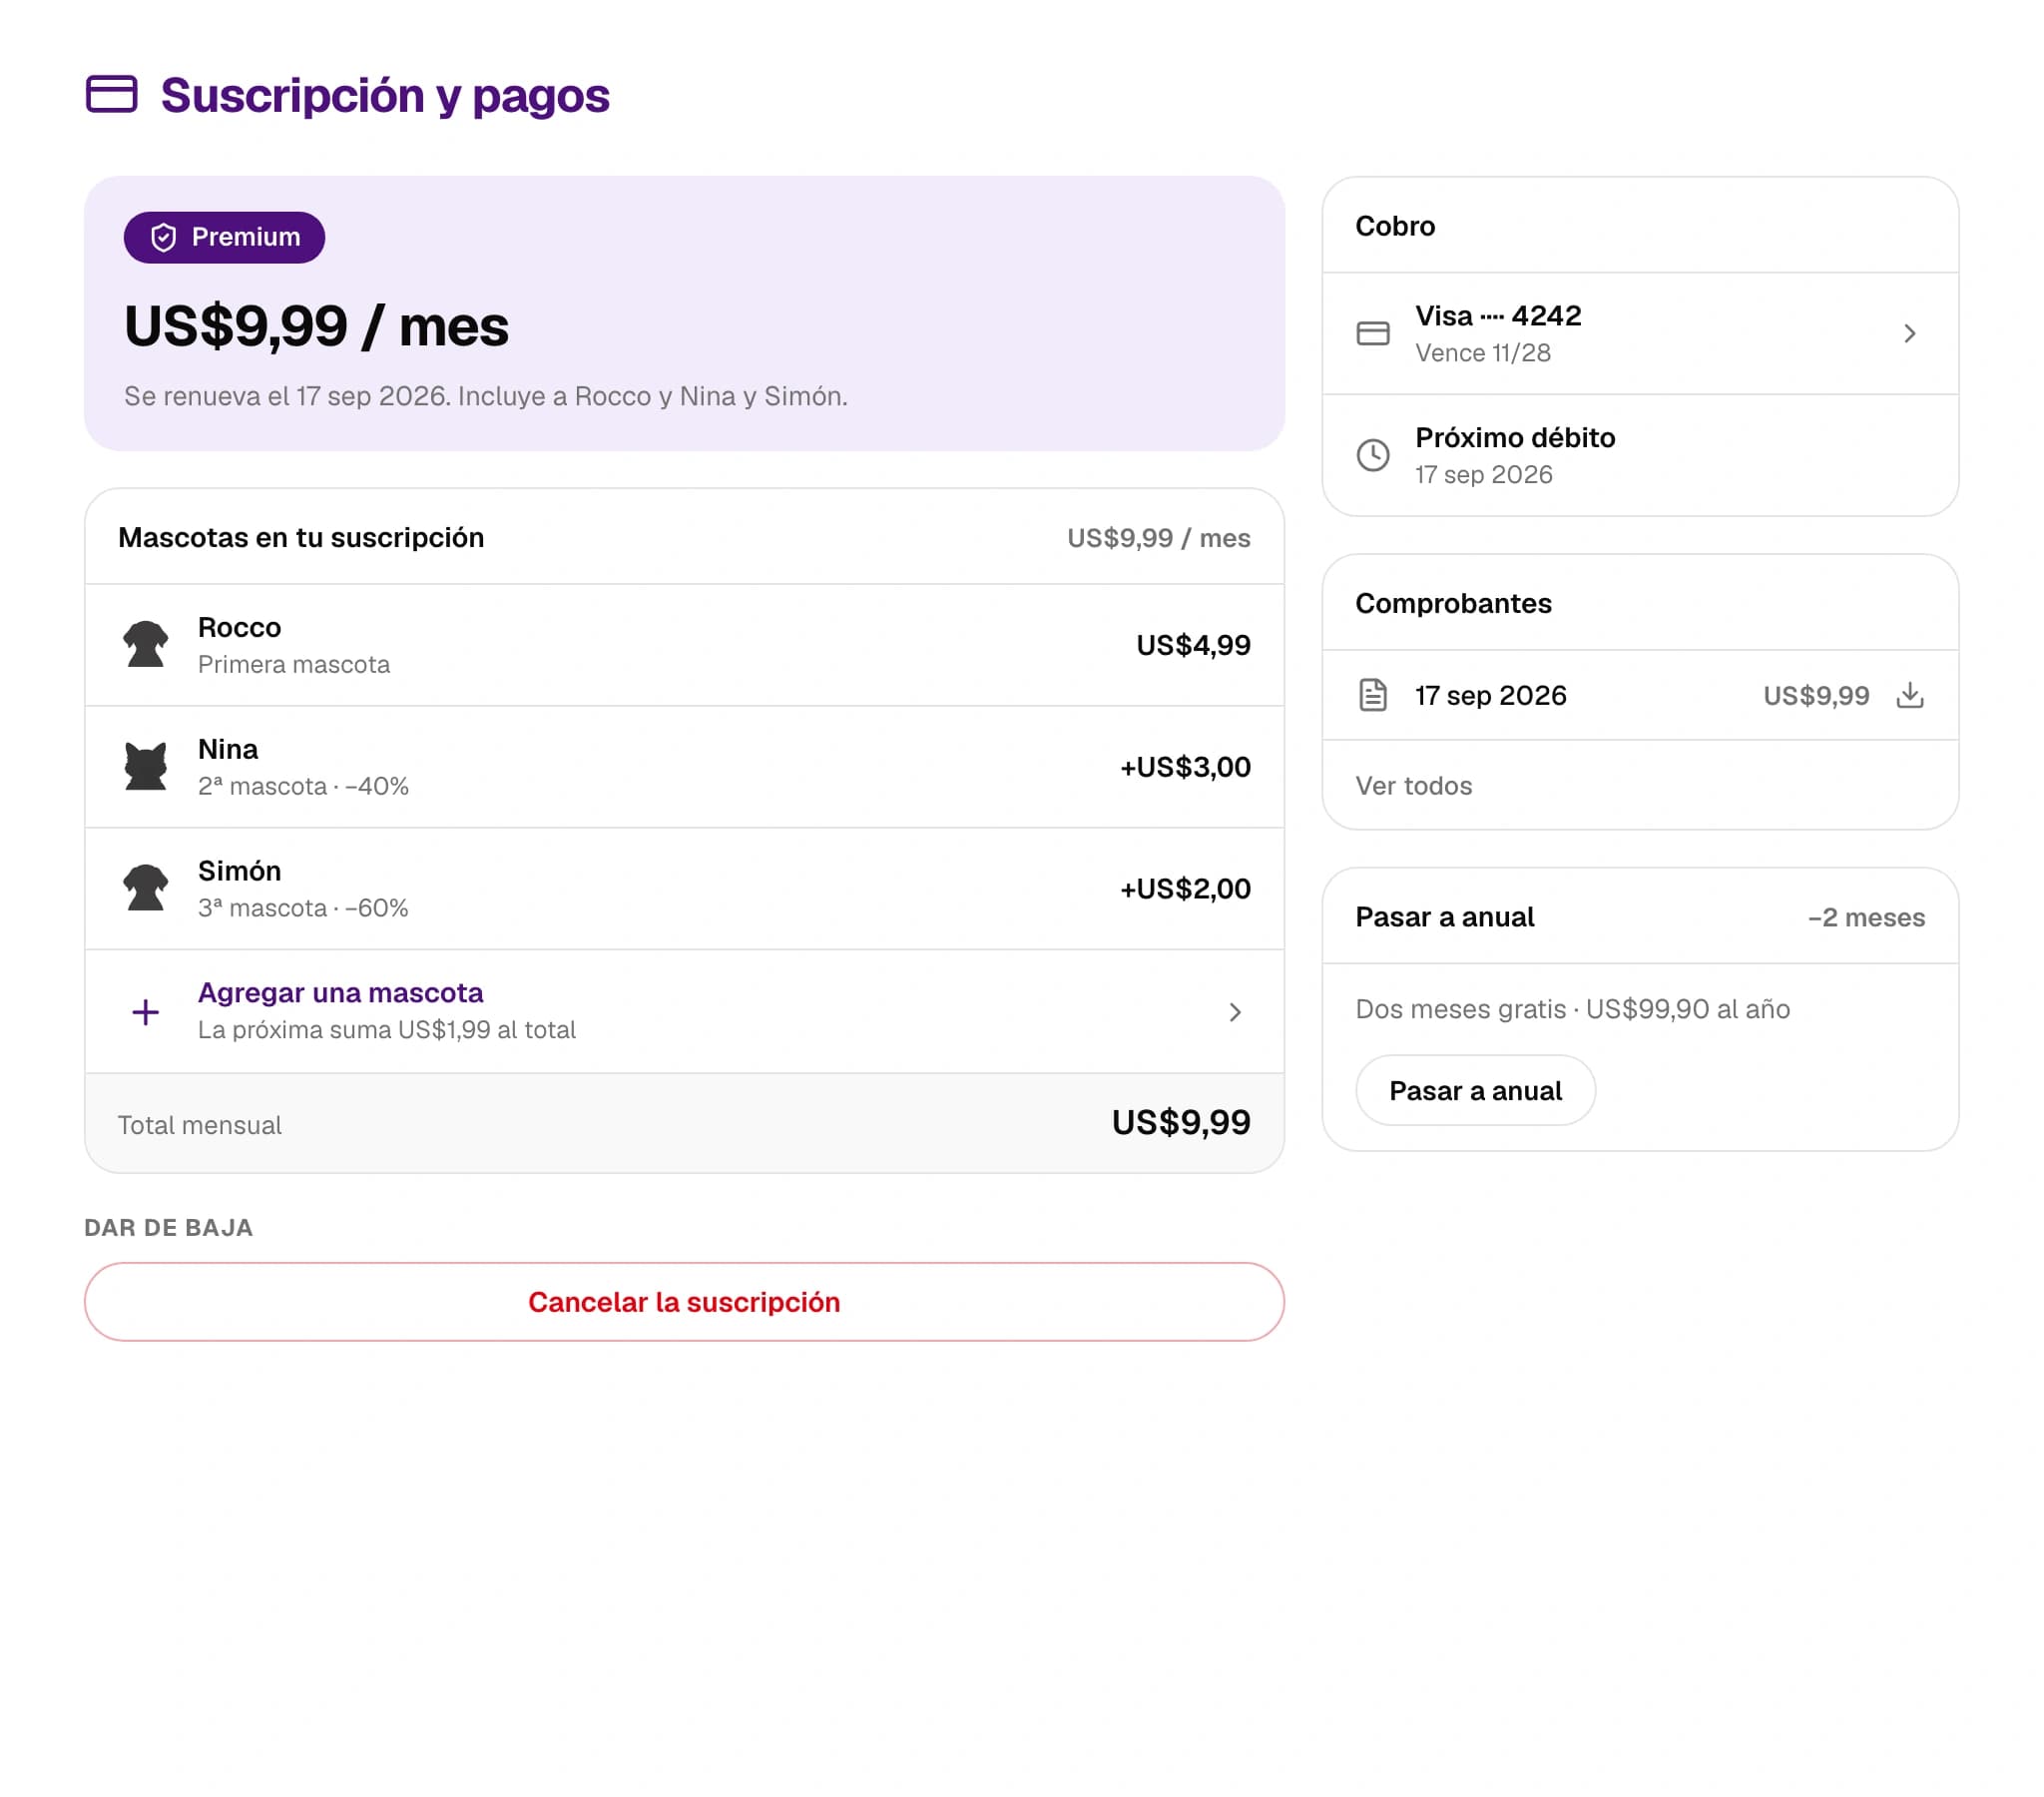This screenshot has height=1797, width=2044.
Task: Expand Agregar una mascota with its chevron
Action: pos(1235,1011)
